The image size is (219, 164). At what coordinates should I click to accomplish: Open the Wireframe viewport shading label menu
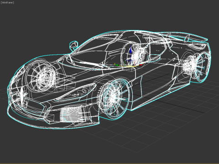point(7,3)
